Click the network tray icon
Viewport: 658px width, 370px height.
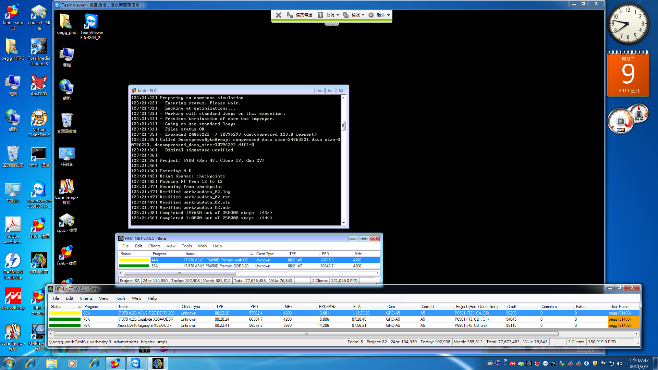[x=611, y=363]
